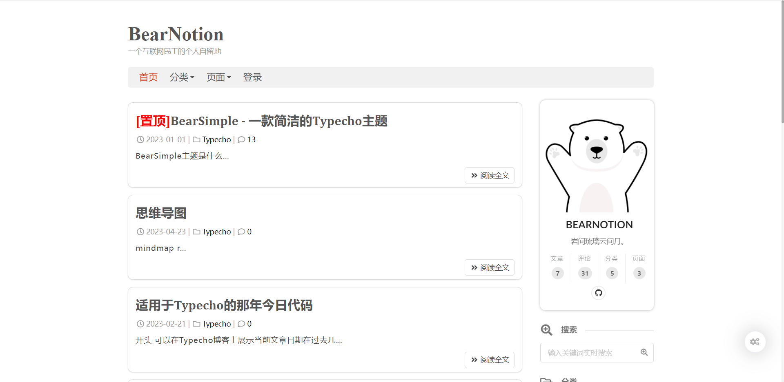This screenshot has height=382, width=784.
Task: Click 阅读全文 on the BearSimple post
Action: pyautogui.click(x=490, y=175)
